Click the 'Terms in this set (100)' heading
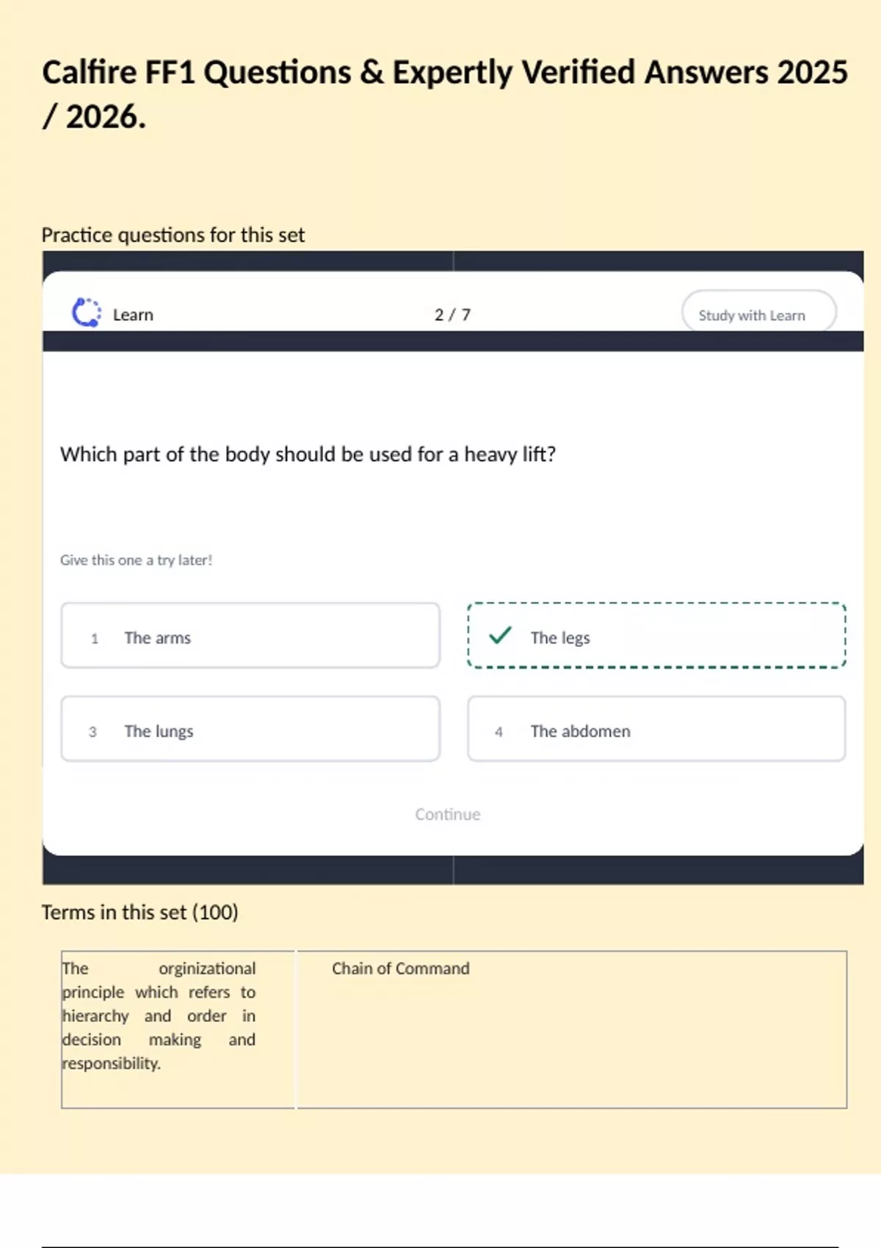 click(139, 913)
